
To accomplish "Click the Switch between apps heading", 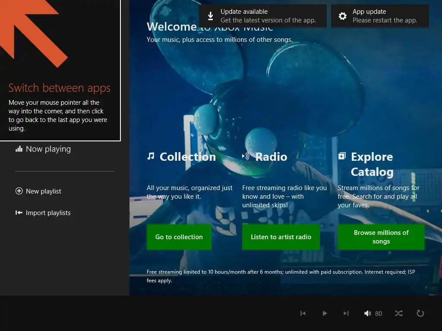I will tap(60, 88).
